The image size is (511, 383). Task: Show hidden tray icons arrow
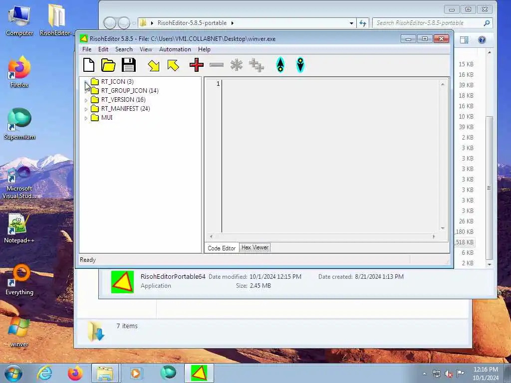[x=424, y=374]
